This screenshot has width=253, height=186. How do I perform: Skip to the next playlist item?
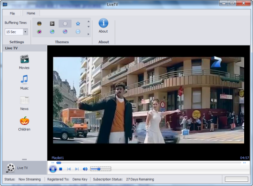(x=77, y=169)
